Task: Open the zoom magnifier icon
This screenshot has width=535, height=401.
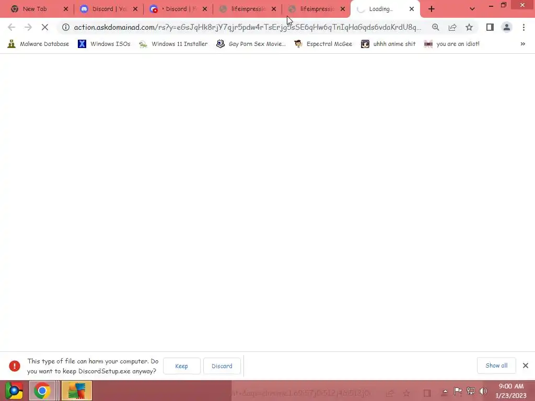Action: (x=435, y=27)
